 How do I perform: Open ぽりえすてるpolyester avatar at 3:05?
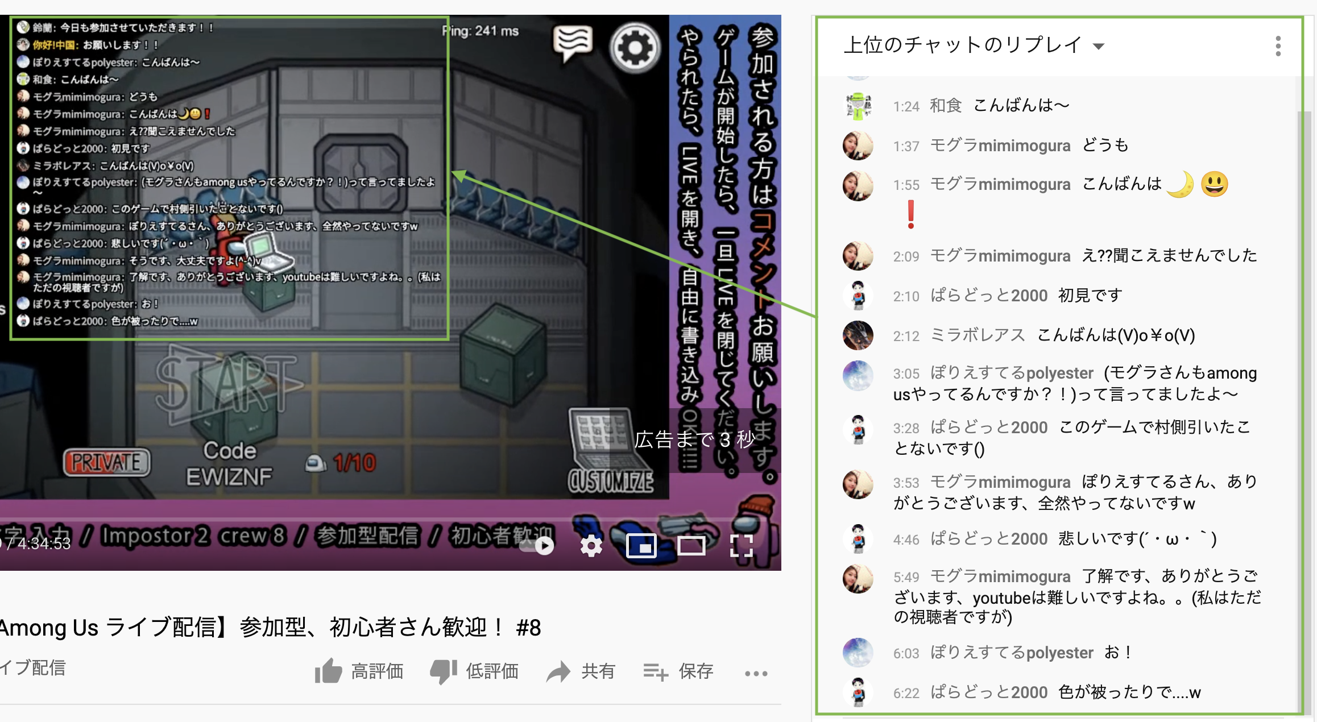coord(858,376)
